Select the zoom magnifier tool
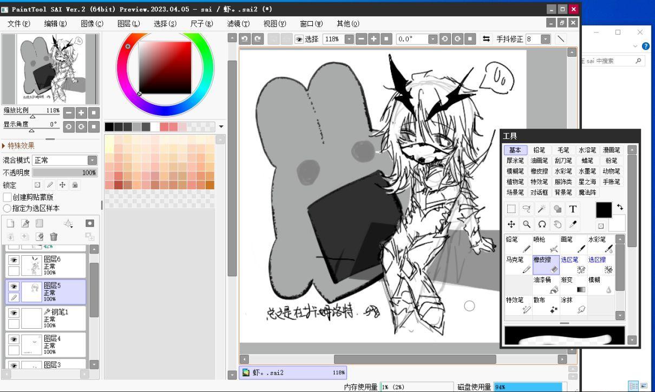This screenshot has width=655, height=392. click(x=527, y=224)
